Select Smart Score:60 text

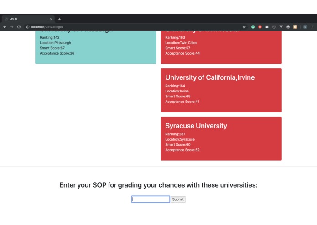coord(178,144)
